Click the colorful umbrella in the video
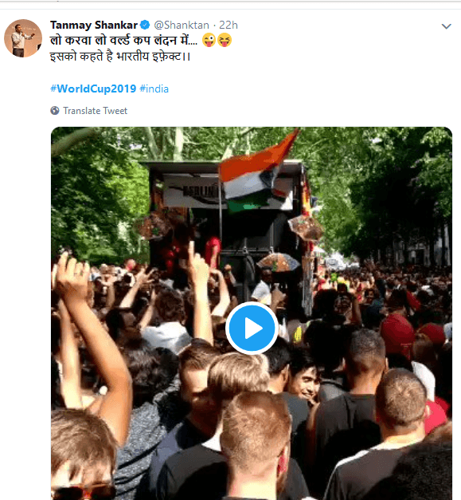The image size is (461, 500). point(279,262)
